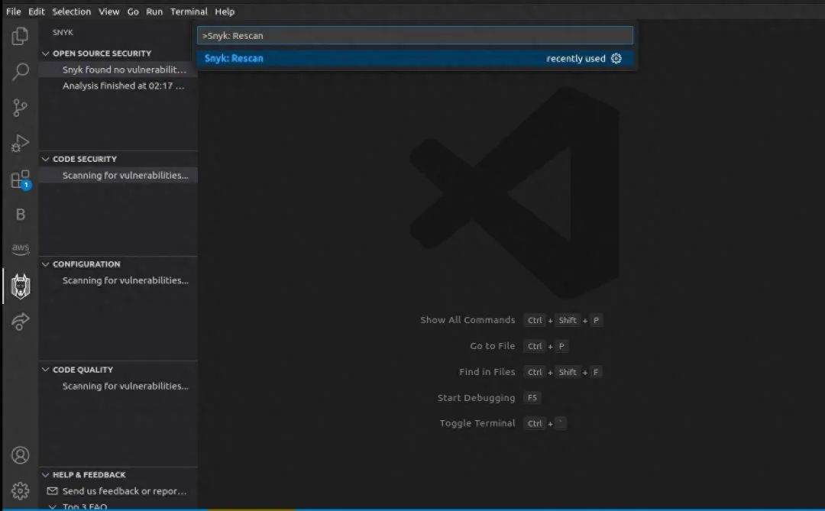The width and height of the screenshot is (825, 511).
Task: Open the Manage gear icon in activity bar
Action: click(20, 490)
